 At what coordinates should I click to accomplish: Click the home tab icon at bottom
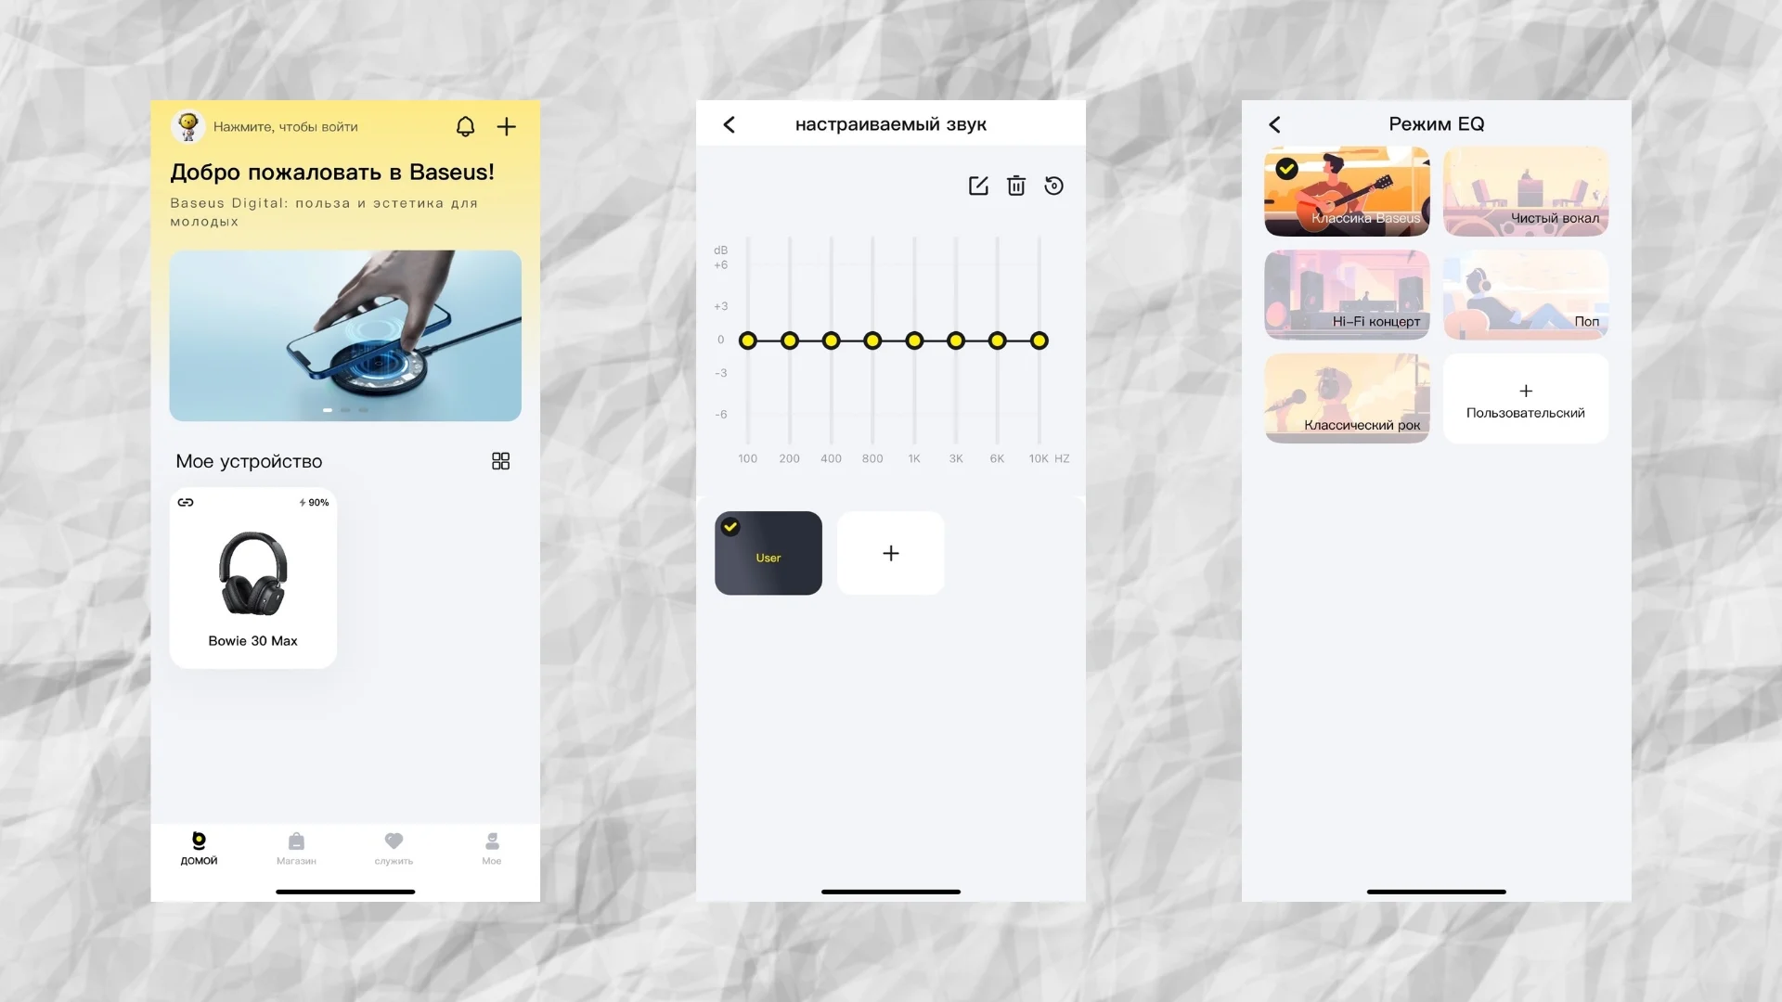(x=199, y=841)
